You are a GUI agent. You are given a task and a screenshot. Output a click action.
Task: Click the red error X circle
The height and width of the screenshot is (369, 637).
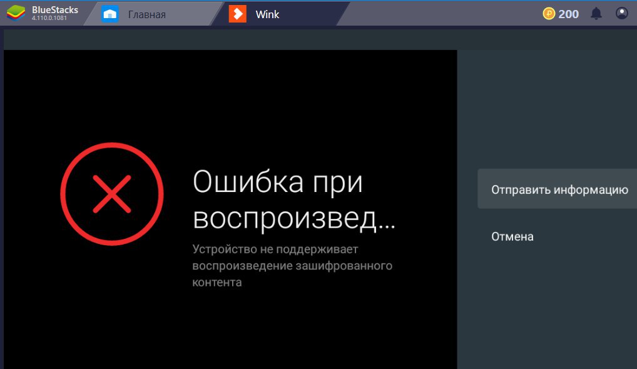(x=112, y=194)
